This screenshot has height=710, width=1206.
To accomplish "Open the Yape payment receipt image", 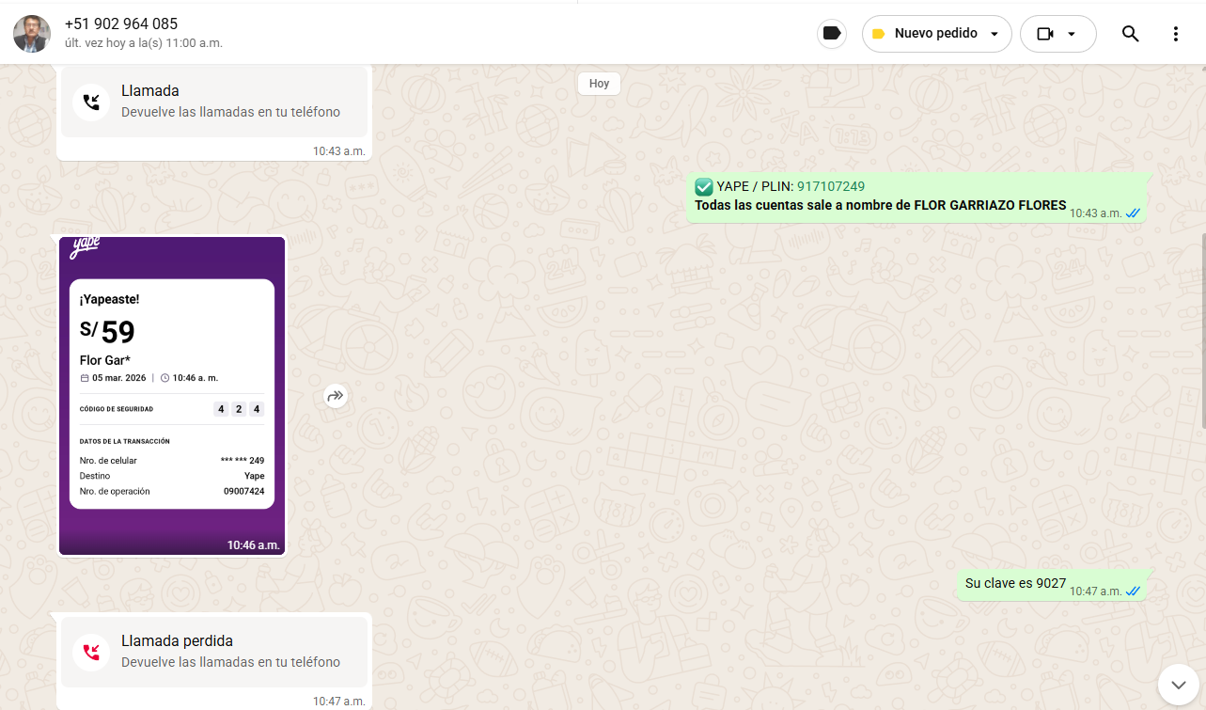I will pos(172,395).
